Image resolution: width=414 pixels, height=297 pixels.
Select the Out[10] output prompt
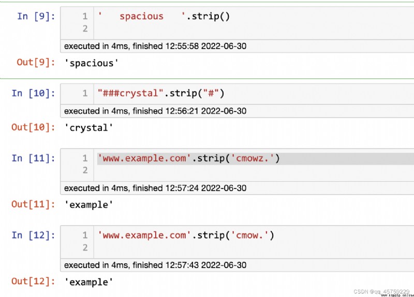click(33, 127)
